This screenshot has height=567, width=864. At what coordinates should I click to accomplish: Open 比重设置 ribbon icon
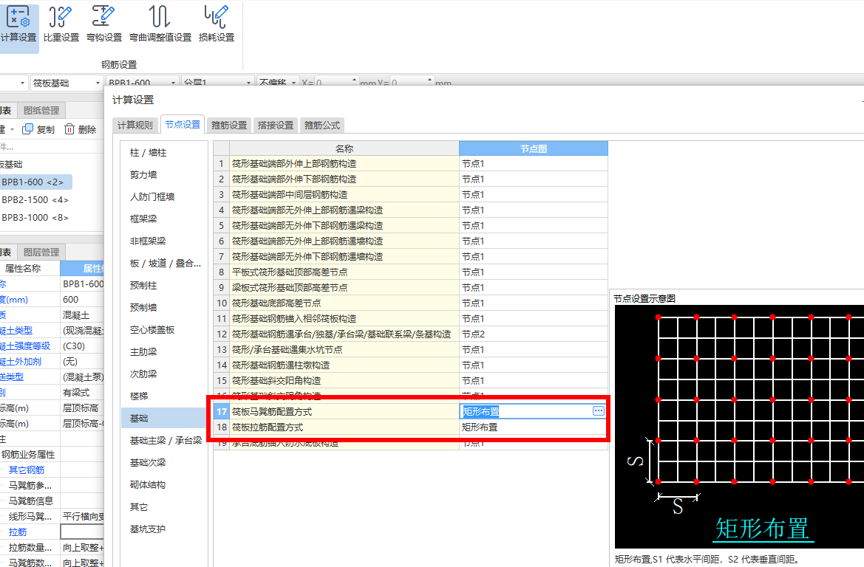[61, 25]
